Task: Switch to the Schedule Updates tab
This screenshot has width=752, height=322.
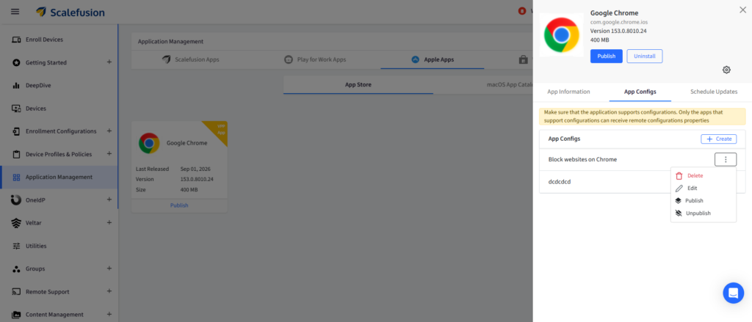Action: [x=714, y=92]
